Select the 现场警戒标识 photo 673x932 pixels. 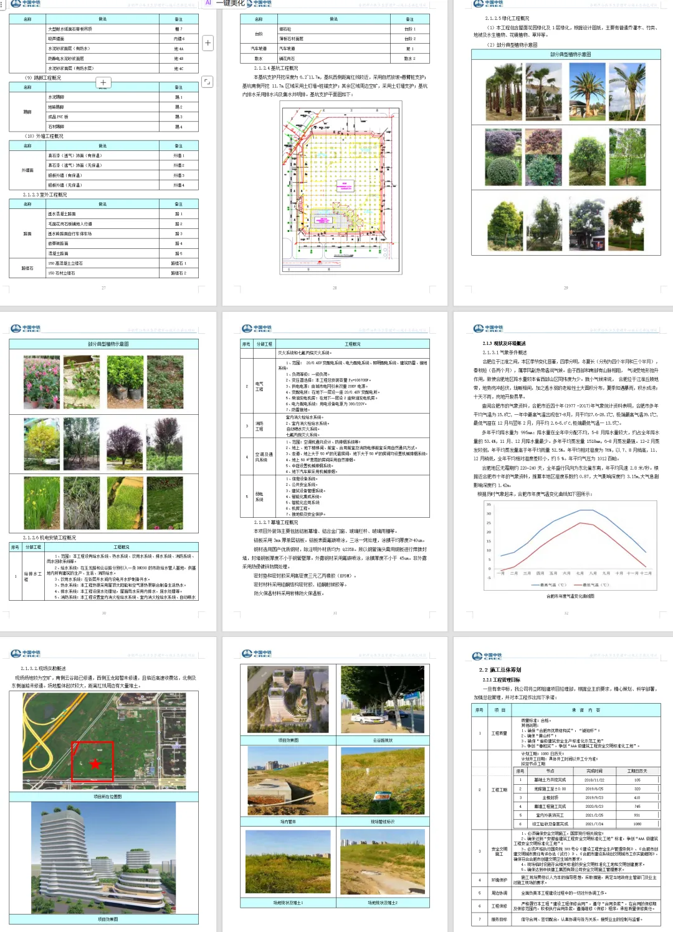click(382, 780)
